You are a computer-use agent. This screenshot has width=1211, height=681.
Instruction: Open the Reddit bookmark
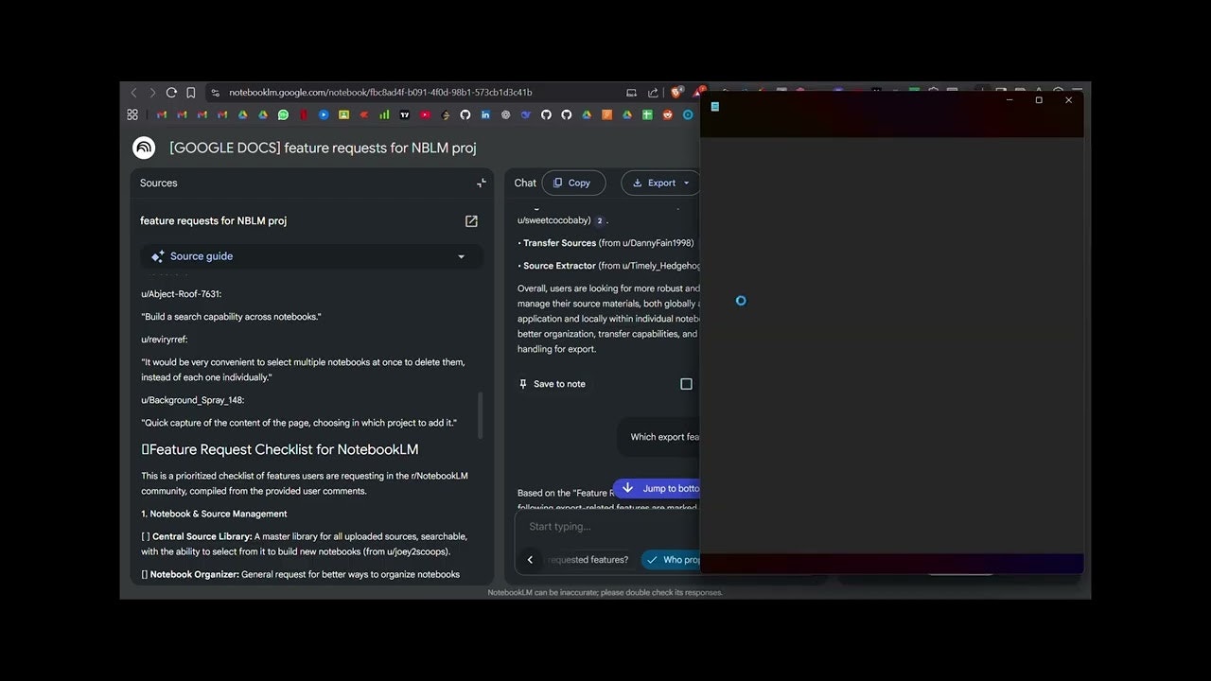coord(667,114)
